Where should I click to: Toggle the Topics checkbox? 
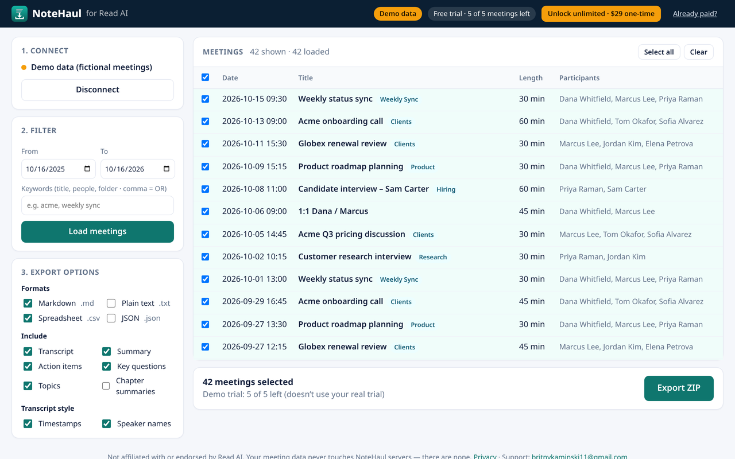[x=28, y=386]
